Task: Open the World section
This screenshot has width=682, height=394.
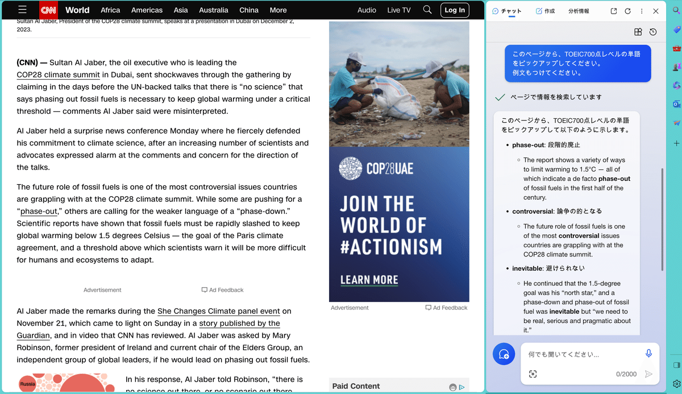Action: point(77,10)
